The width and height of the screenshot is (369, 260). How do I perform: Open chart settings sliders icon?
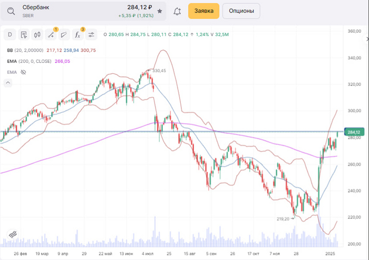click(x=91, y=35)
